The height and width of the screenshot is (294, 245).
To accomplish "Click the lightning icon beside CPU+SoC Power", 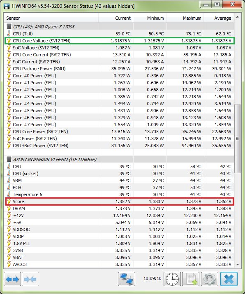I will pos(9,146).
